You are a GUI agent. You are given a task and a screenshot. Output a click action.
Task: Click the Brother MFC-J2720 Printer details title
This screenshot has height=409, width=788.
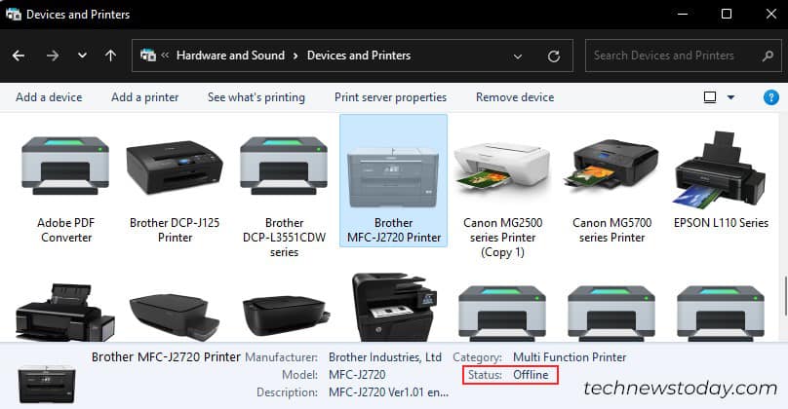pyautogui.click(x=166, y=357)
